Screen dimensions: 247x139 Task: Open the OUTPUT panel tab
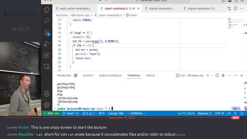(88, 76)
